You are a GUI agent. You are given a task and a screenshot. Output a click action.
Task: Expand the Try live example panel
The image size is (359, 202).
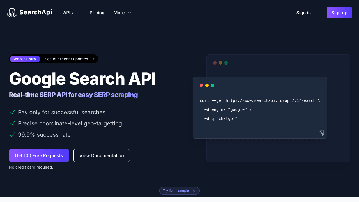(x=179, y=190)
